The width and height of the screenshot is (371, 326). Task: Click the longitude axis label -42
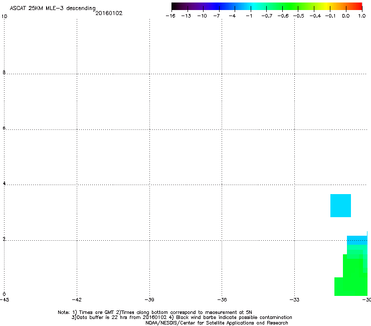pos(77,300)
